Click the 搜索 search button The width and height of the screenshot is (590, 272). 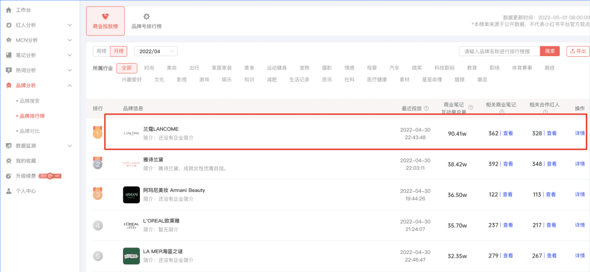550,51
